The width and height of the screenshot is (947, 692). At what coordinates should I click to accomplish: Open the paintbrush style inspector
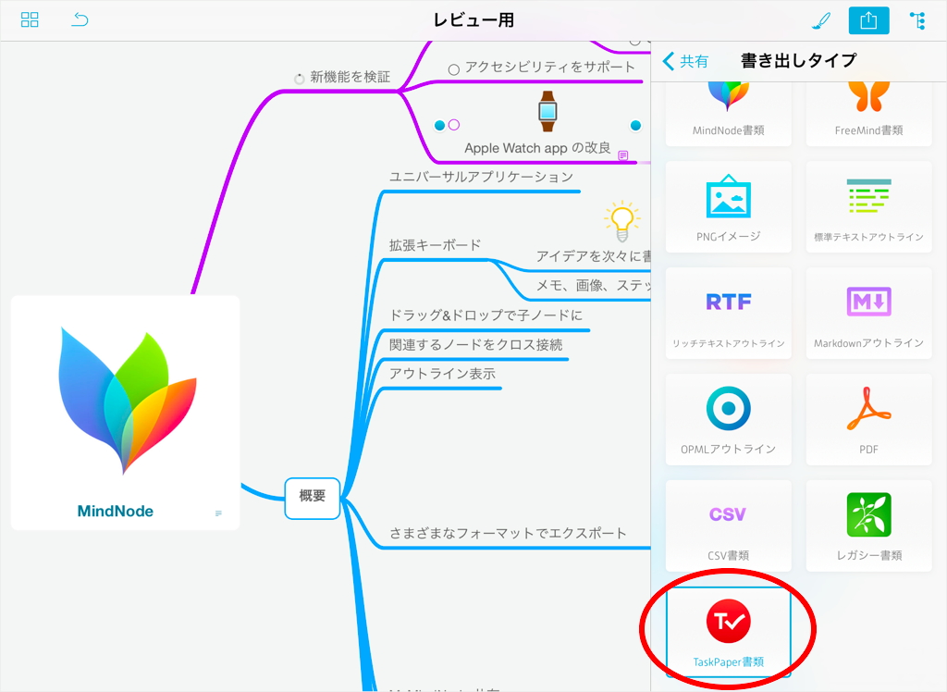tap(821, 20)
